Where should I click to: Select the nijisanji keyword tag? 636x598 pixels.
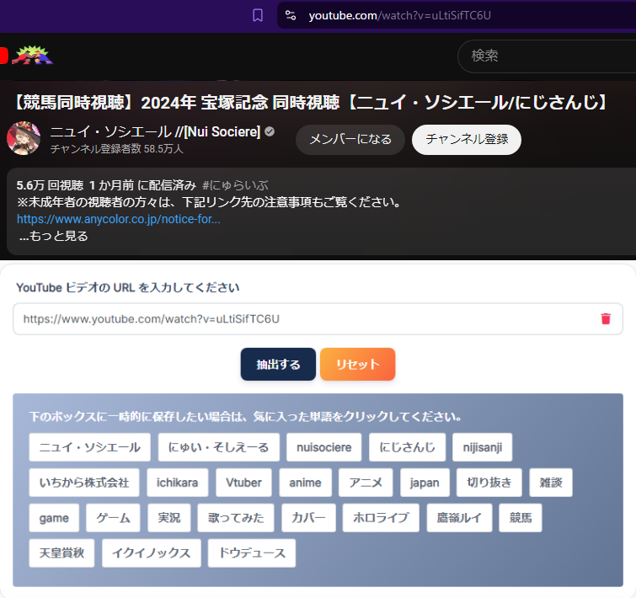[482, 447]
